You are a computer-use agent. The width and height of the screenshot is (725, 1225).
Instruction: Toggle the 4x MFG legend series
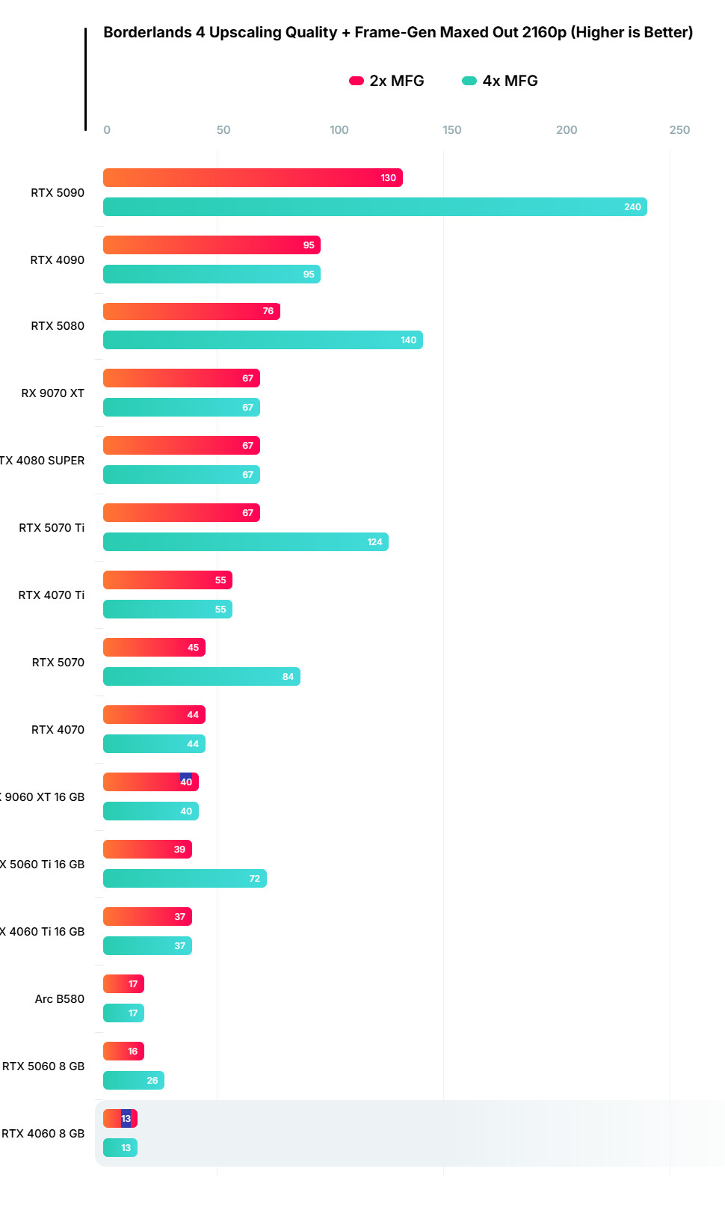(510, 81)
